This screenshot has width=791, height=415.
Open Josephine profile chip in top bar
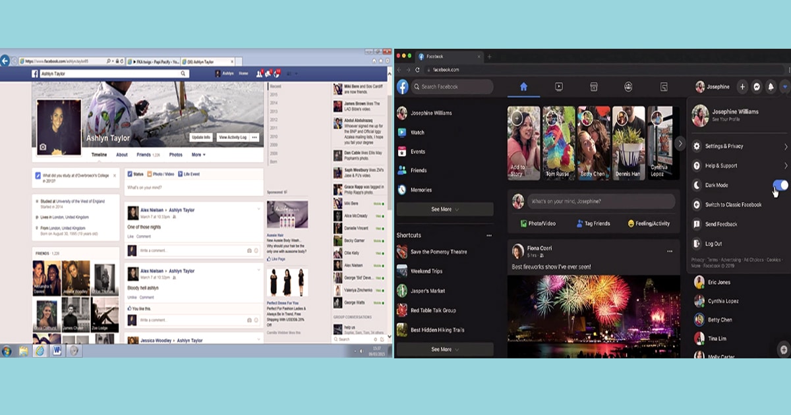[x=714, y=86]
